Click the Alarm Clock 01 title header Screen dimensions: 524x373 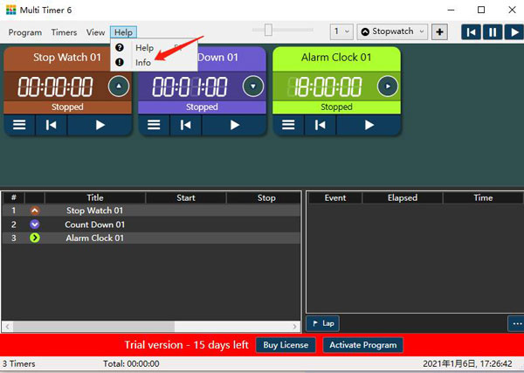click(x=336, y=58)
